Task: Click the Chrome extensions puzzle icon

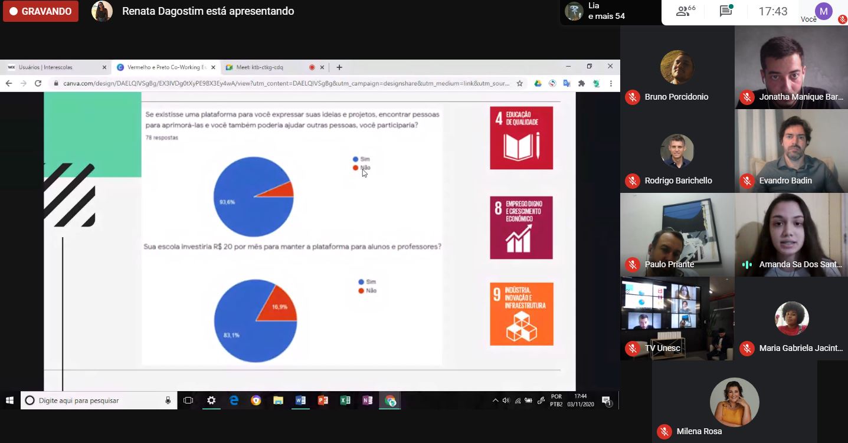Action: [581, 84]
